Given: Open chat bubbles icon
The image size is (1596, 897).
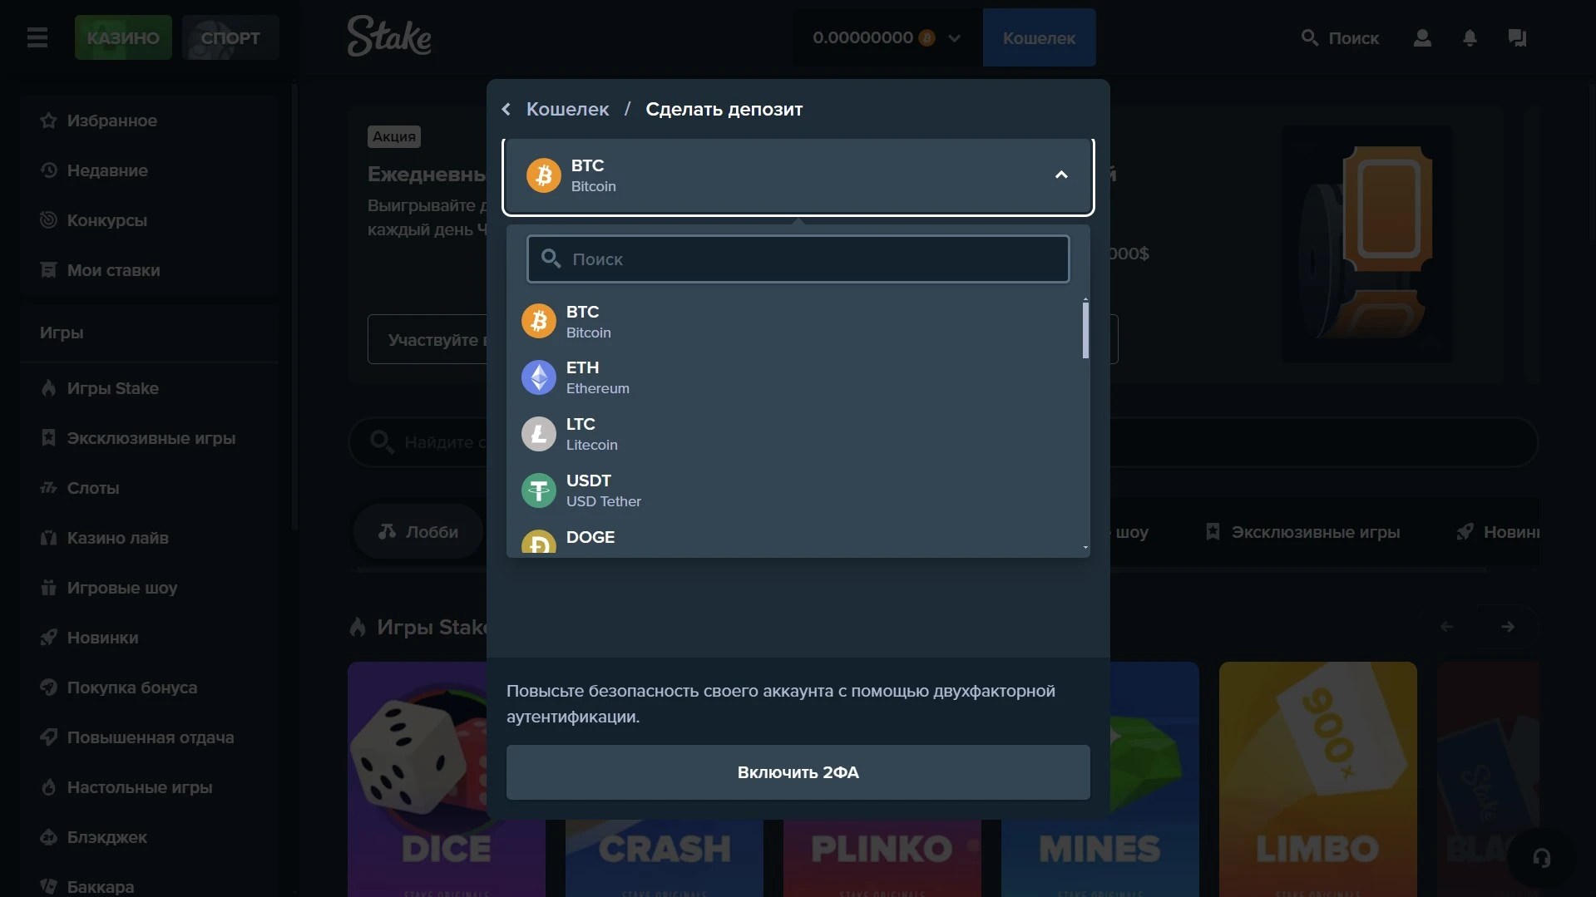Looking at the screenshot, I should tap(1517, 37).
